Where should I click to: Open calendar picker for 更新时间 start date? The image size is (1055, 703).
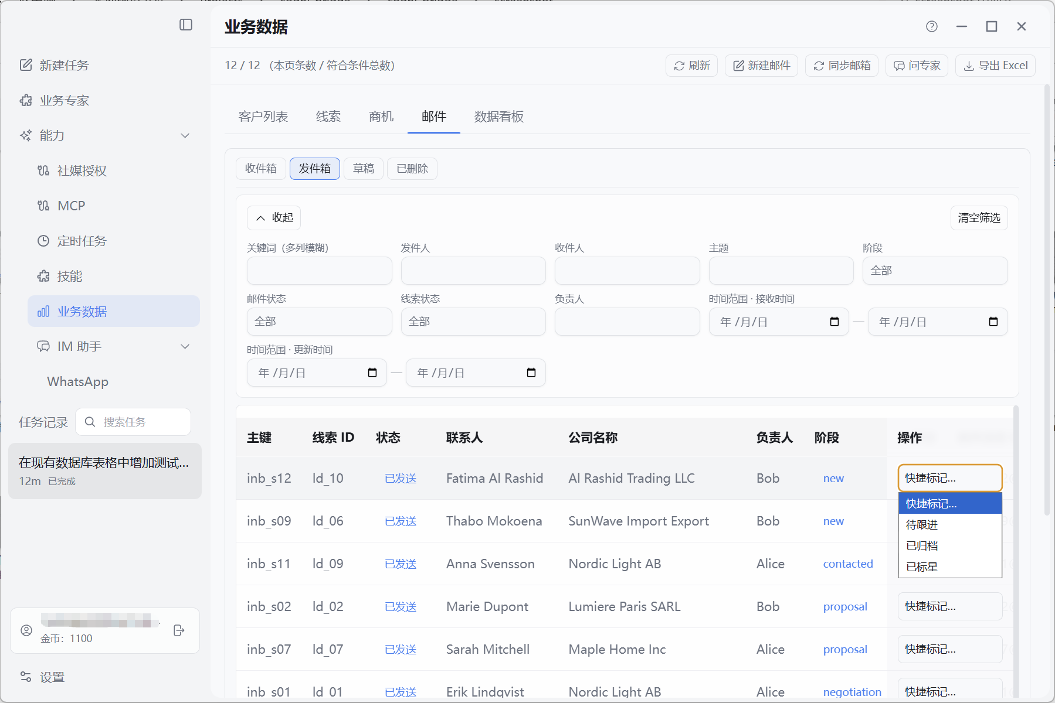pyautogui.click(x=372, y=373)
